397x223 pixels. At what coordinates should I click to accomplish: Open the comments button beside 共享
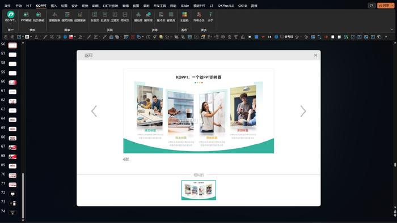[371, 6]
